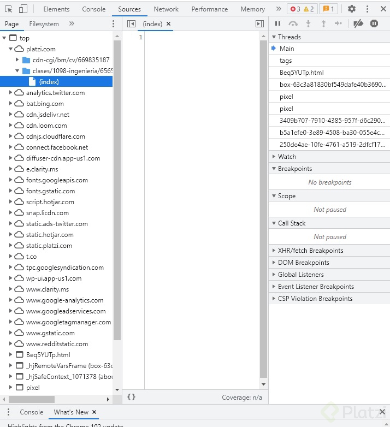Image resolution: width=390 pixels, height=427 pixels.
Task: Pause script execution
Action: [x=278, y=23]
